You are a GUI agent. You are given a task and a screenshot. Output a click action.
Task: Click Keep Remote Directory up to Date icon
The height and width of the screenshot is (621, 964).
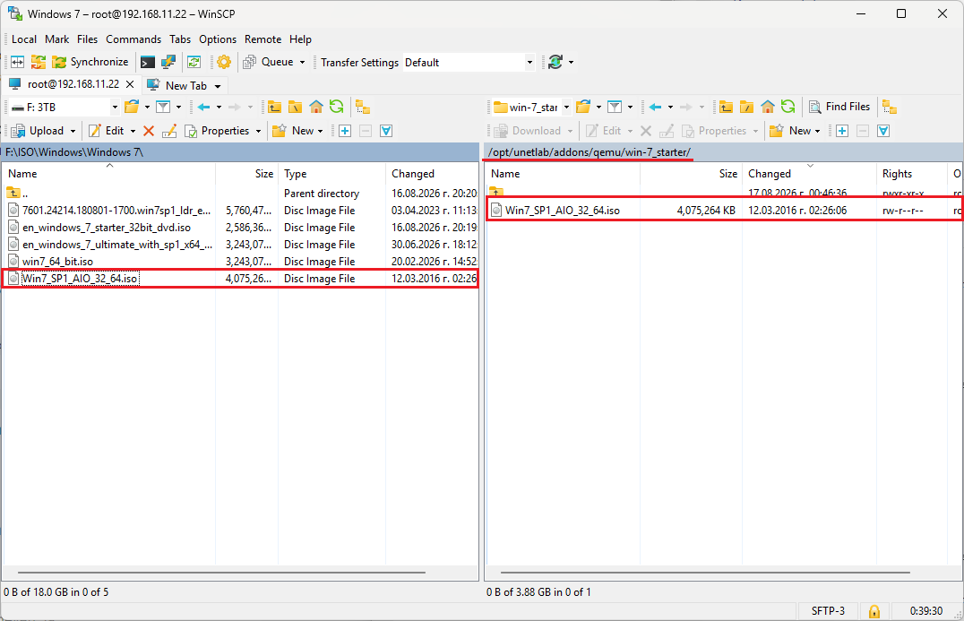[x=194, y=62]
